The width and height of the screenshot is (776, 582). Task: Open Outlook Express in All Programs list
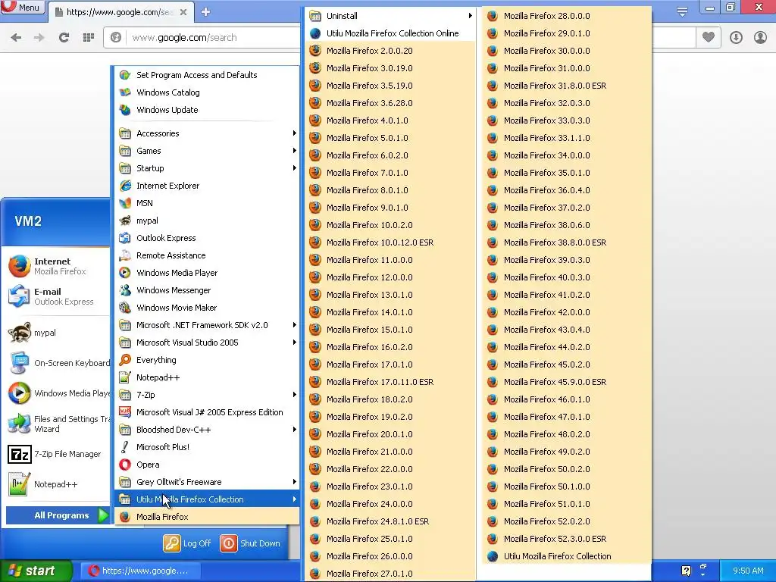pyautogui.click(x=207, y=238)
